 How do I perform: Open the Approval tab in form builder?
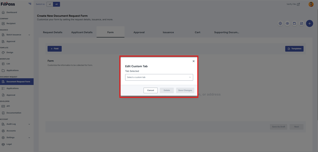click(139, 32)
